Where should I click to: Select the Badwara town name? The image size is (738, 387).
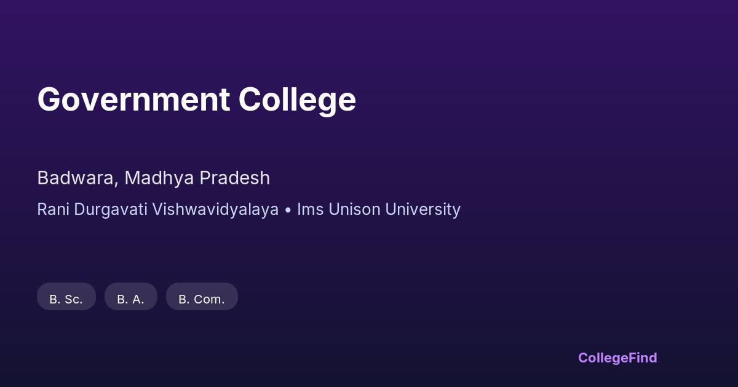[76, 178]
